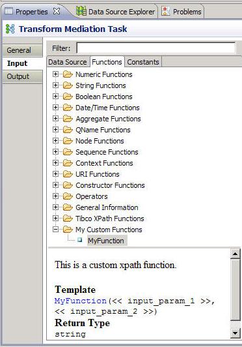Switch to the Functions tab

[x=107, y=62]
